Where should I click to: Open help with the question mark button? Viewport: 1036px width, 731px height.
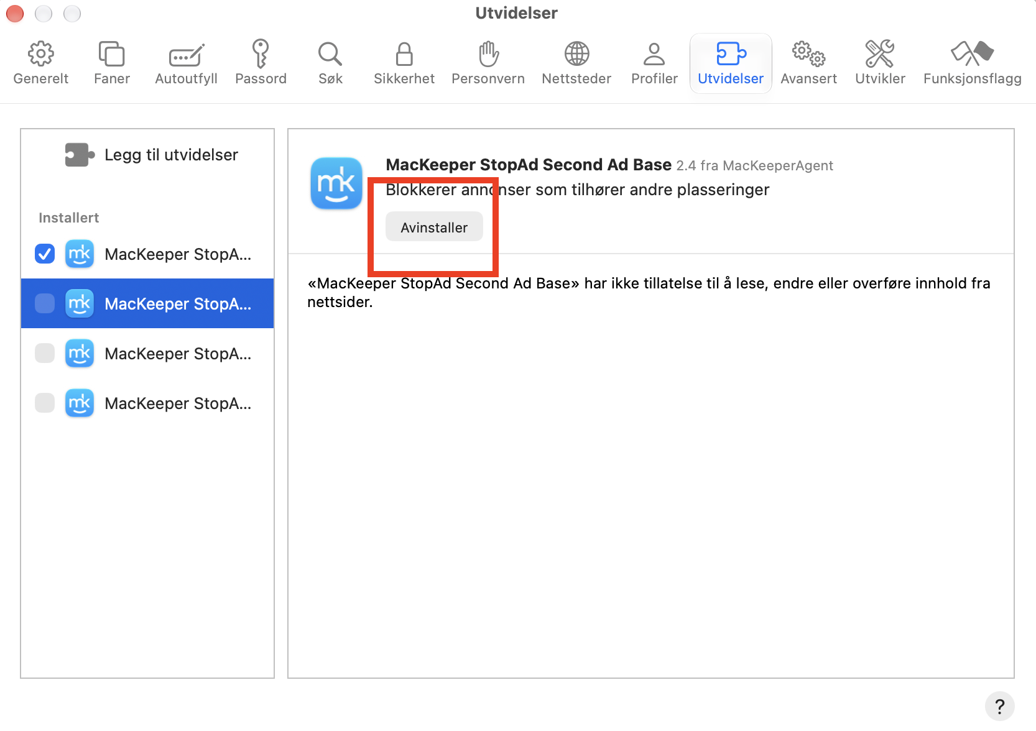pyautogui.click(x=999, y=706)
